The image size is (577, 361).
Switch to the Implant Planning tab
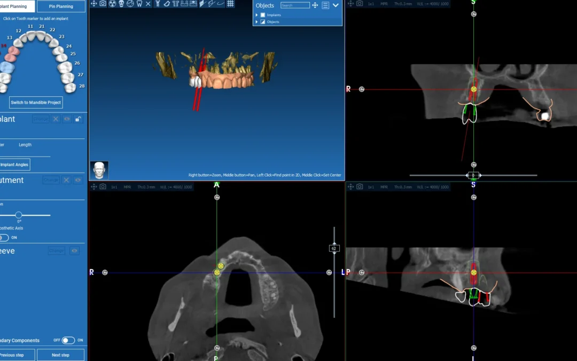17,6
